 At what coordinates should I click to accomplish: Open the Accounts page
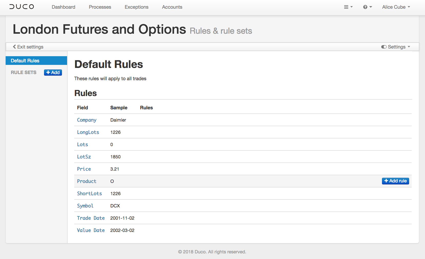(x=172, y=7)
